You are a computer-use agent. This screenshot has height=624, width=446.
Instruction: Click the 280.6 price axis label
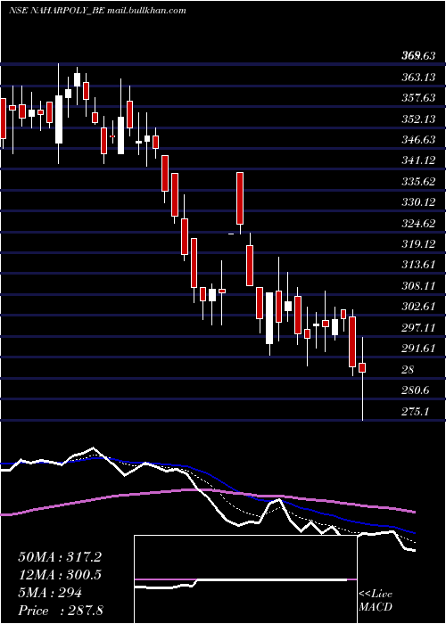coord(416,390)
